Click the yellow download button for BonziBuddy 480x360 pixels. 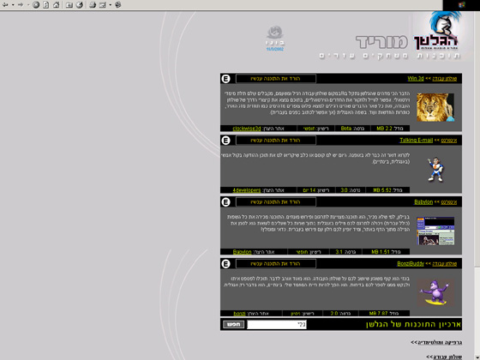click(x=276, y=264)
